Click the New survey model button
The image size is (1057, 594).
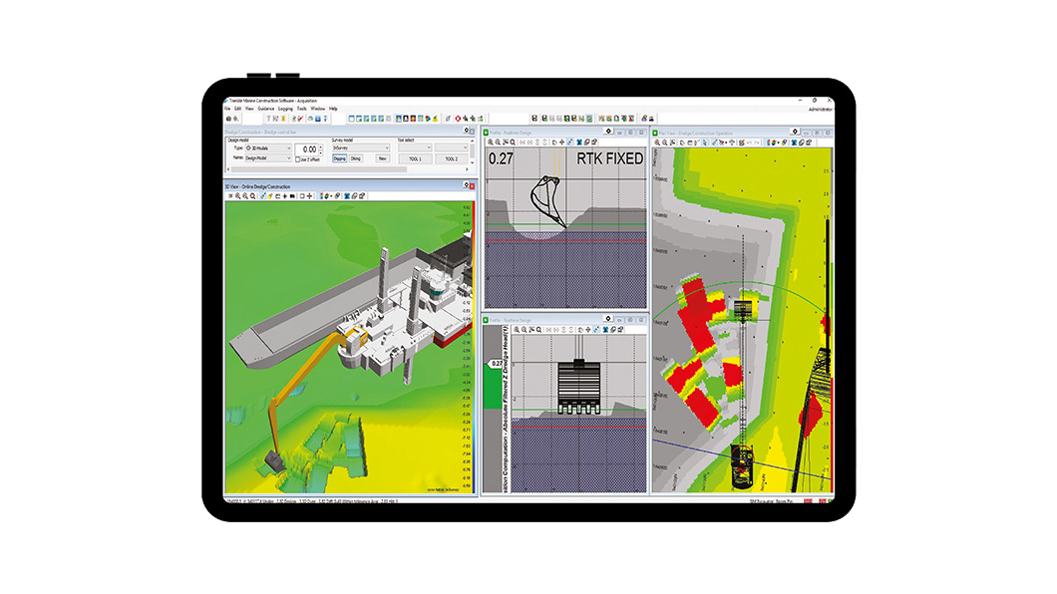[x=382, y=158]
